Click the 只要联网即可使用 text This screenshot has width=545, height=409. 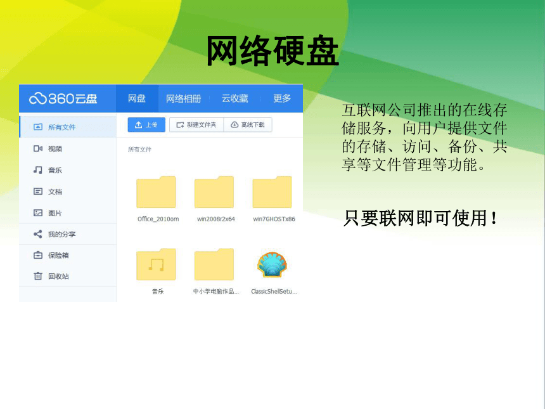[x=420, y=218]
